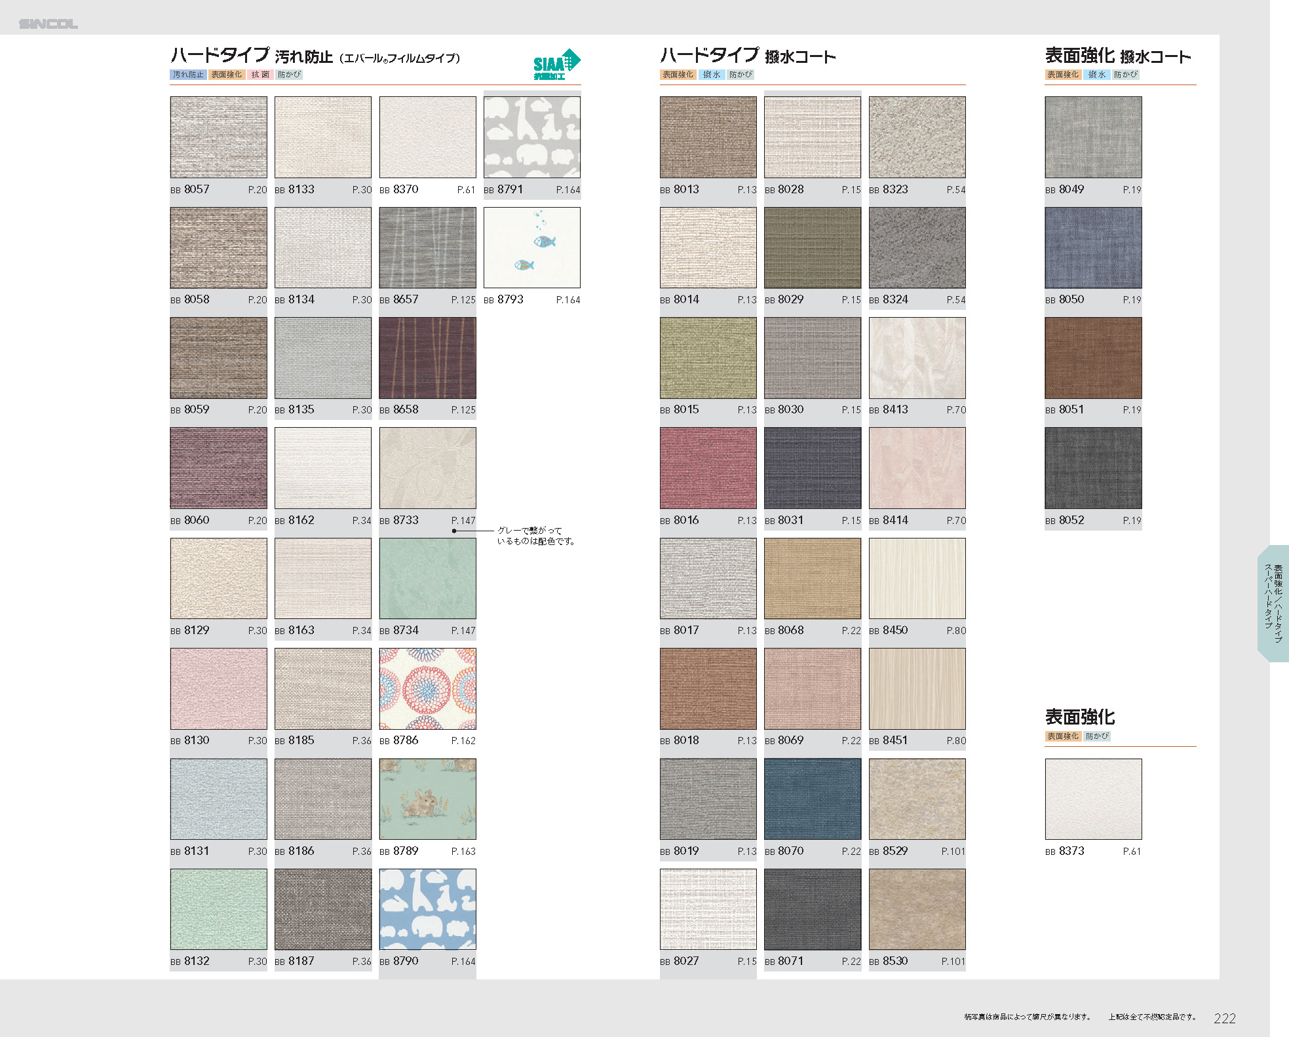
Task: Click the label BB 8068
Action: pyautogui.click(x=784, y=630)
